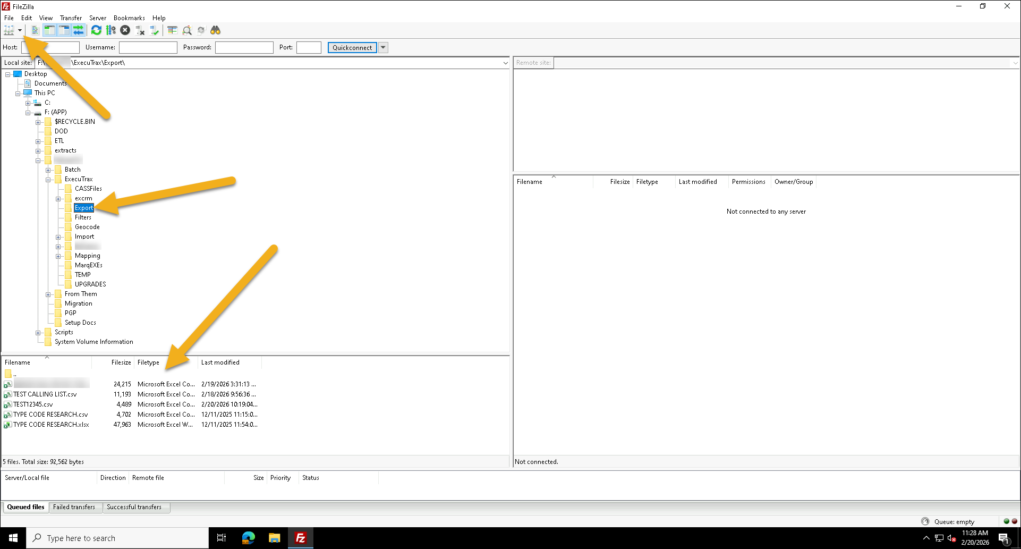Toggle the message log display

[x=35, y=30]
